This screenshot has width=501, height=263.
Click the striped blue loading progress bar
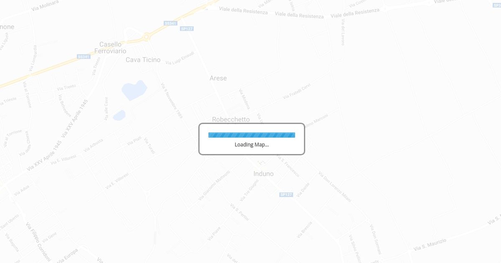pos(252,135)
